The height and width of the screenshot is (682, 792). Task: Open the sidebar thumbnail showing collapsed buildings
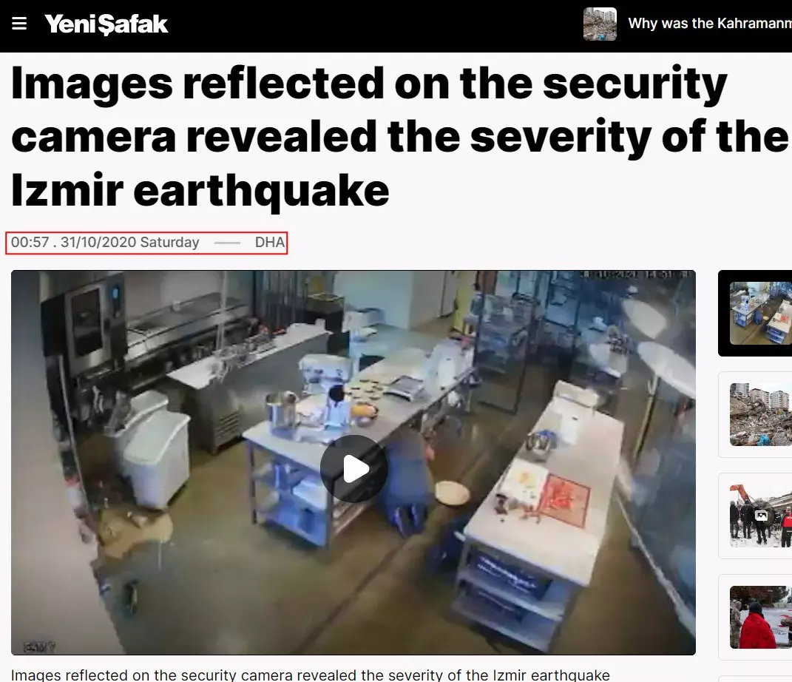tap(761, 415)
